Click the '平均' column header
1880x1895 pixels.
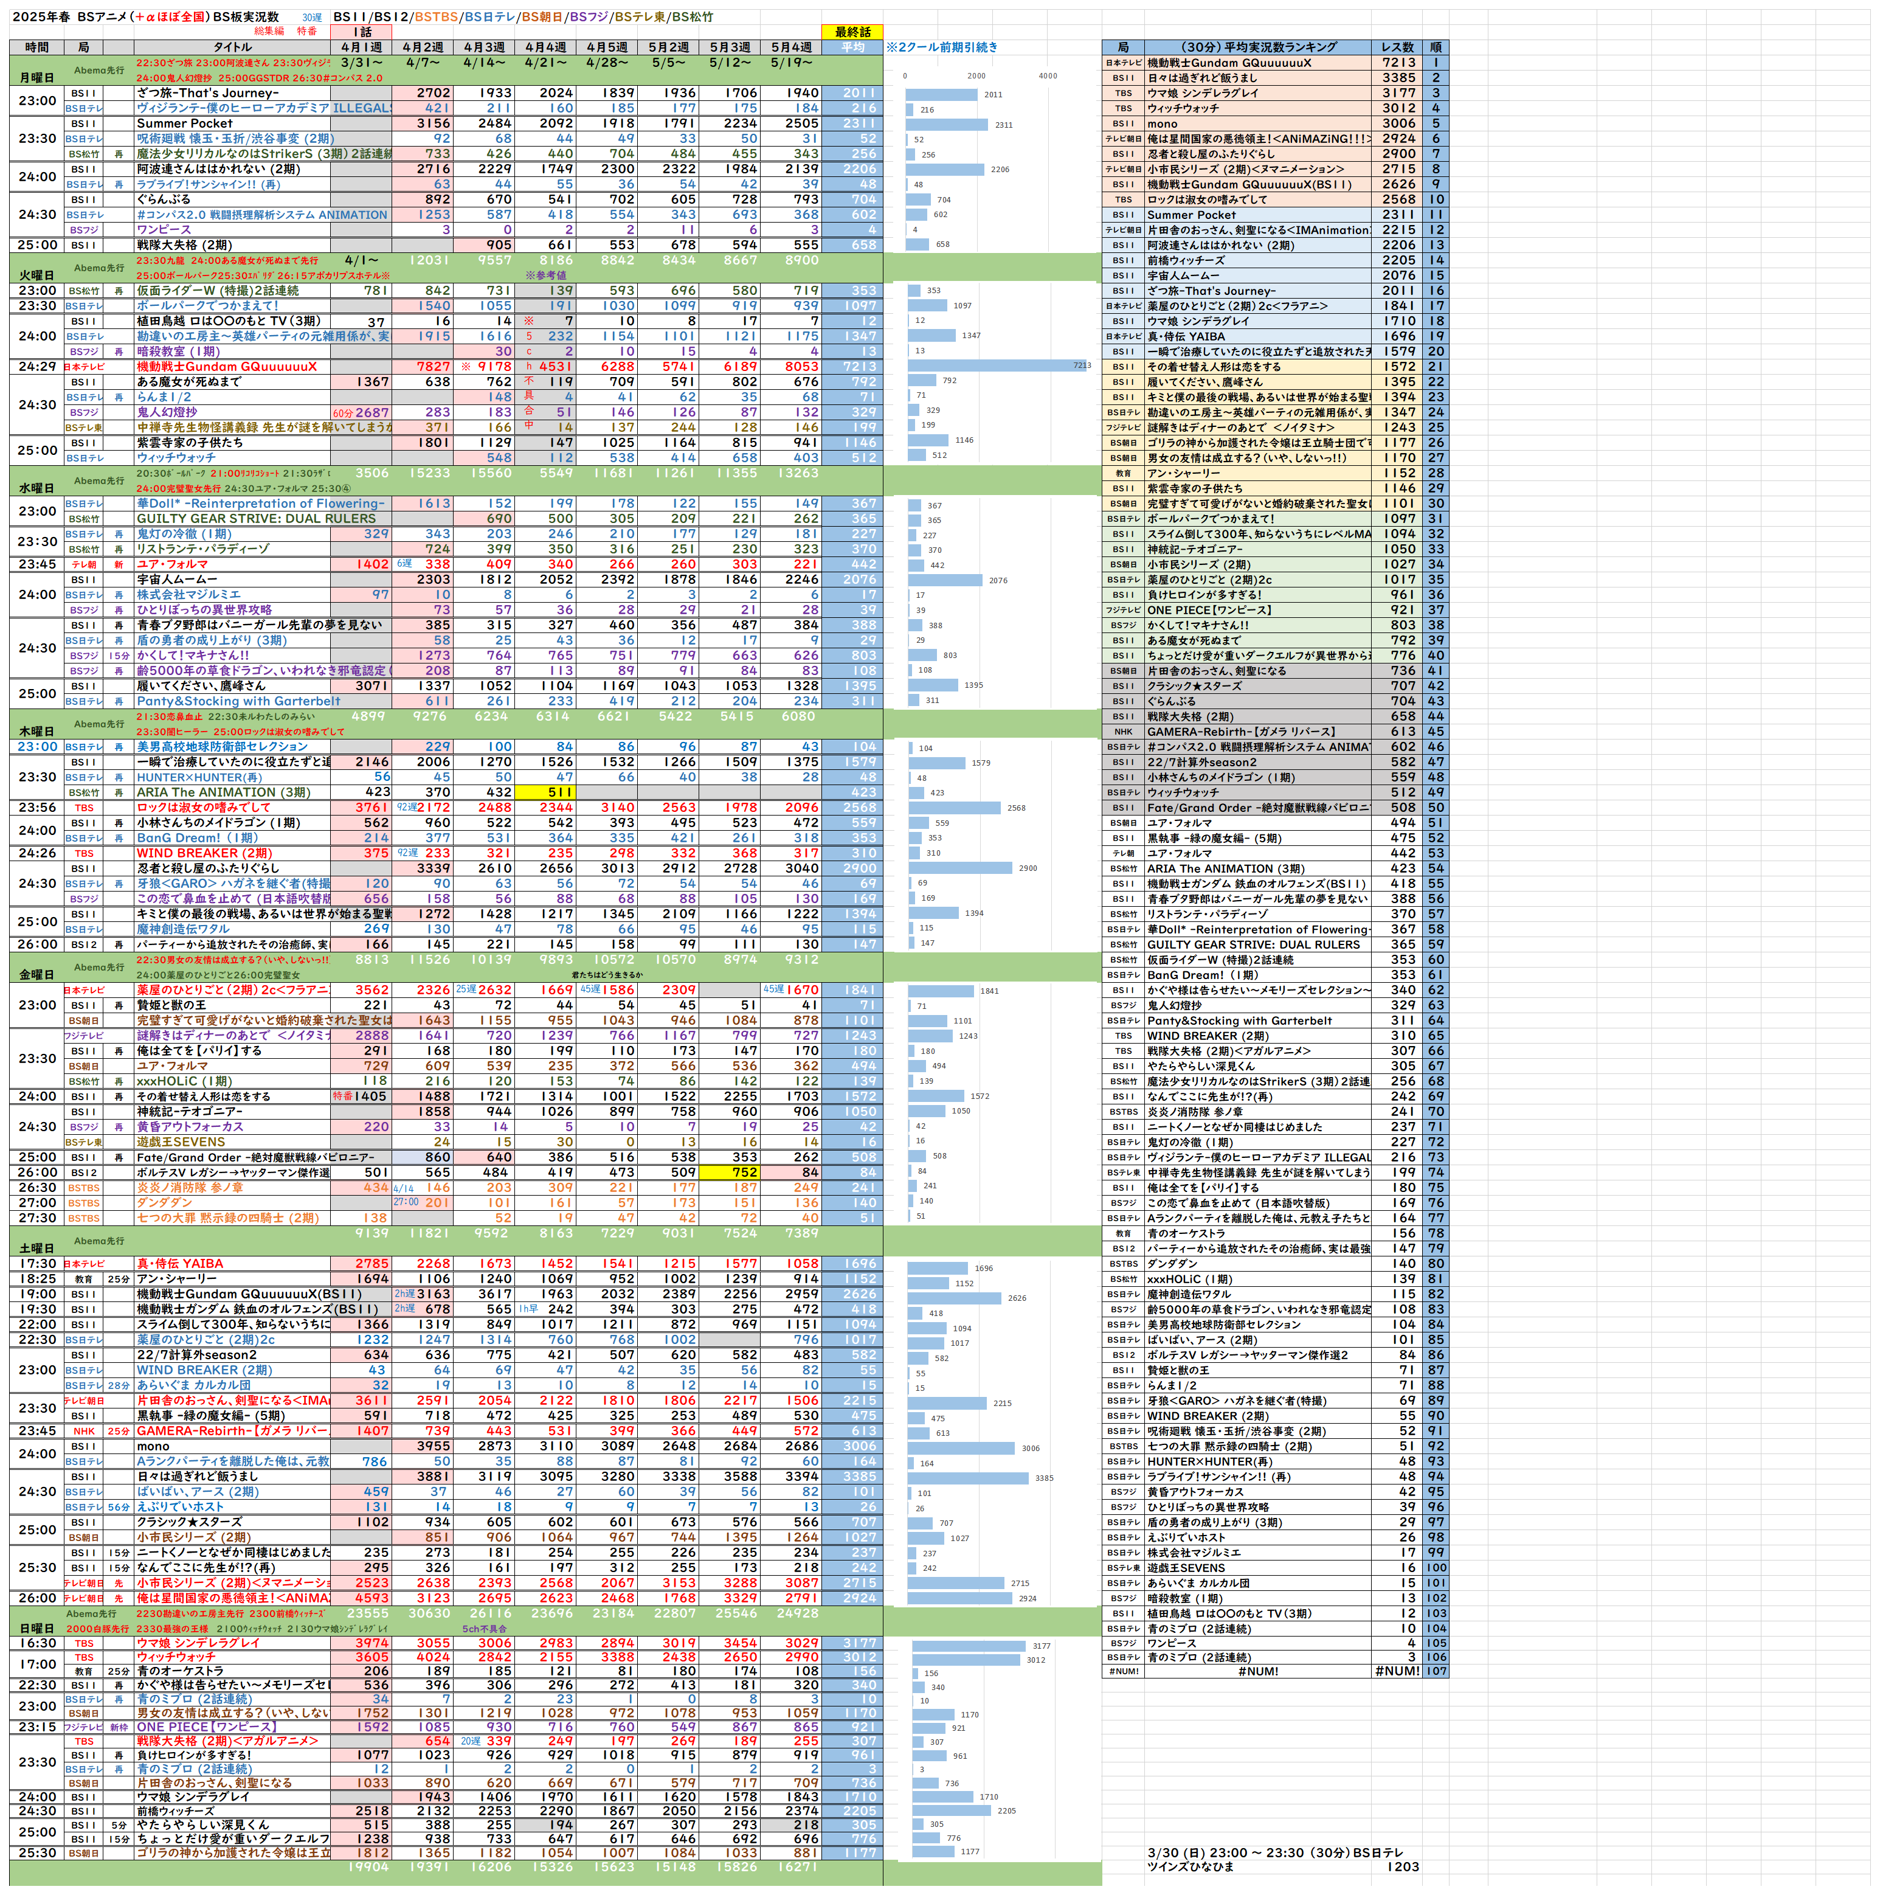tap(852, 47)
